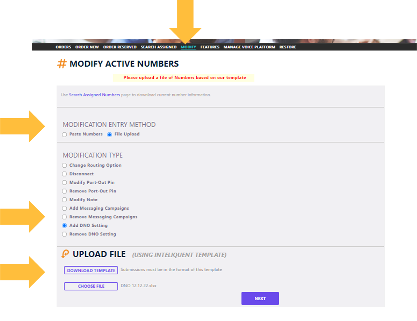Select File Upload radio button
This screenshot has height=321, width=417.
click(x=110, y=135)
